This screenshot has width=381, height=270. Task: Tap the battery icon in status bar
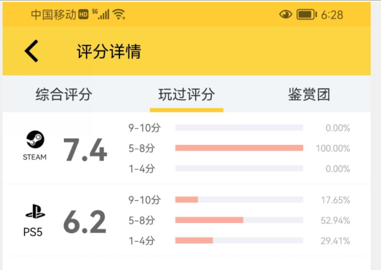[307, 15]
